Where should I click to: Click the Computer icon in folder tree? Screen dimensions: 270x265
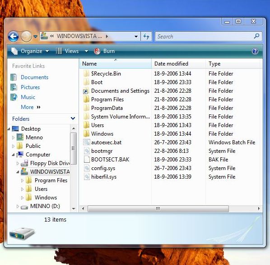20,155
